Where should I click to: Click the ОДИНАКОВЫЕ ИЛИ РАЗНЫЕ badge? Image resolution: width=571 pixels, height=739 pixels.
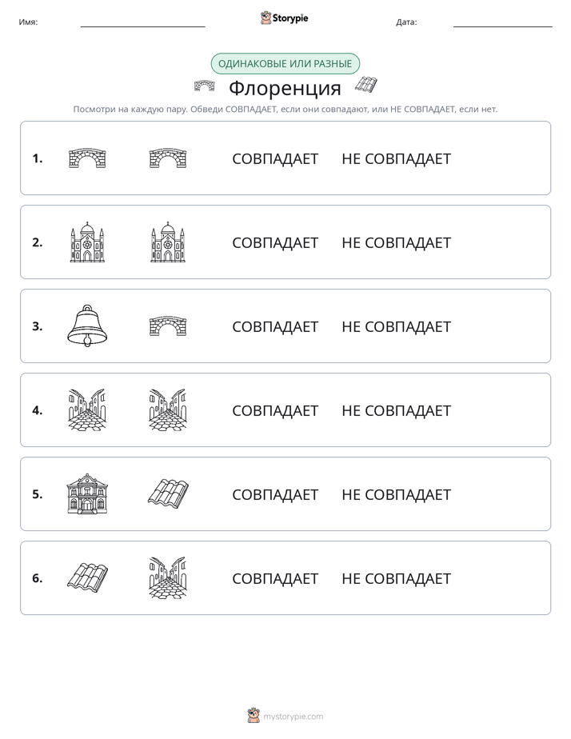tap(285, 64)
